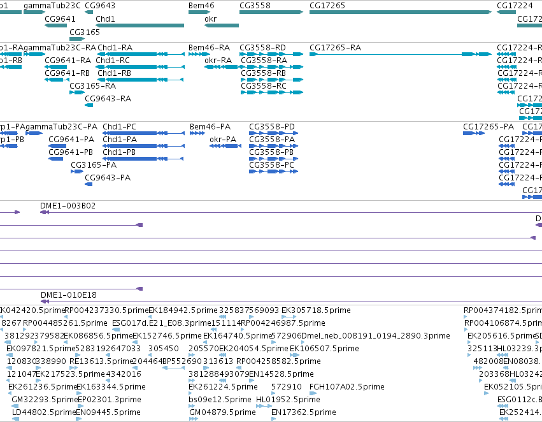The image size is (542, 422).
Task: Select EST FGH107A02.5prime
Action: pyautogui.click(x=346, y=387)
